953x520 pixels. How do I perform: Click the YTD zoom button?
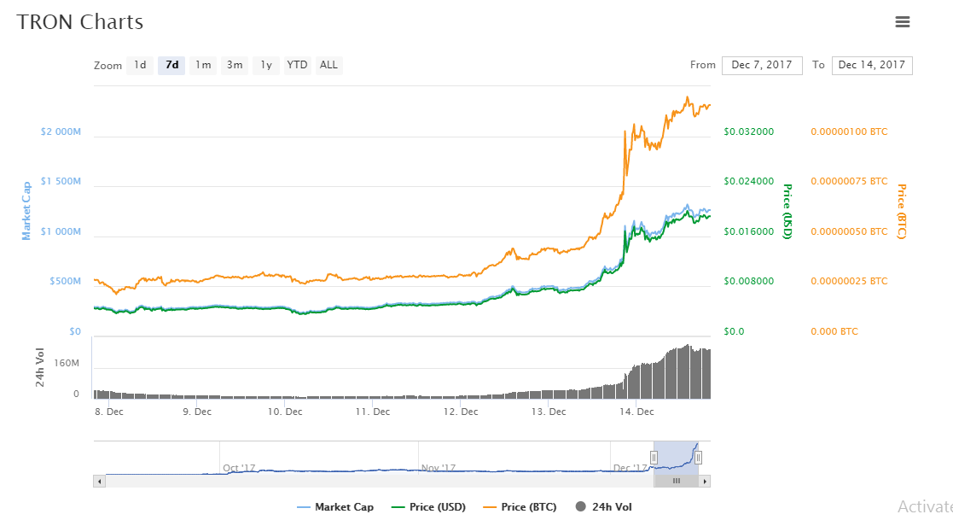pos(297,65)
